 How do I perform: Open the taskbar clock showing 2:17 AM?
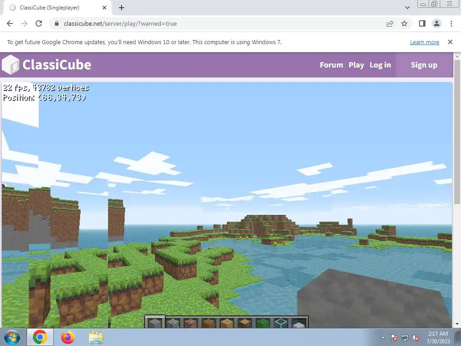pos(438,337)
